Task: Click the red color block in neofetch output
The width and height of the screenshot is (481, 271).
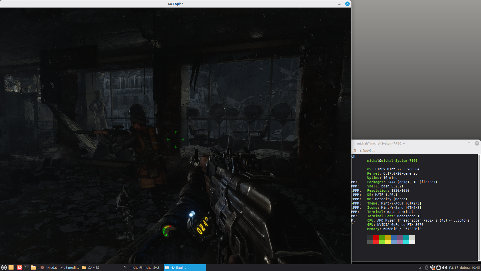Action: pyautogui.click(x=376, y=237)
